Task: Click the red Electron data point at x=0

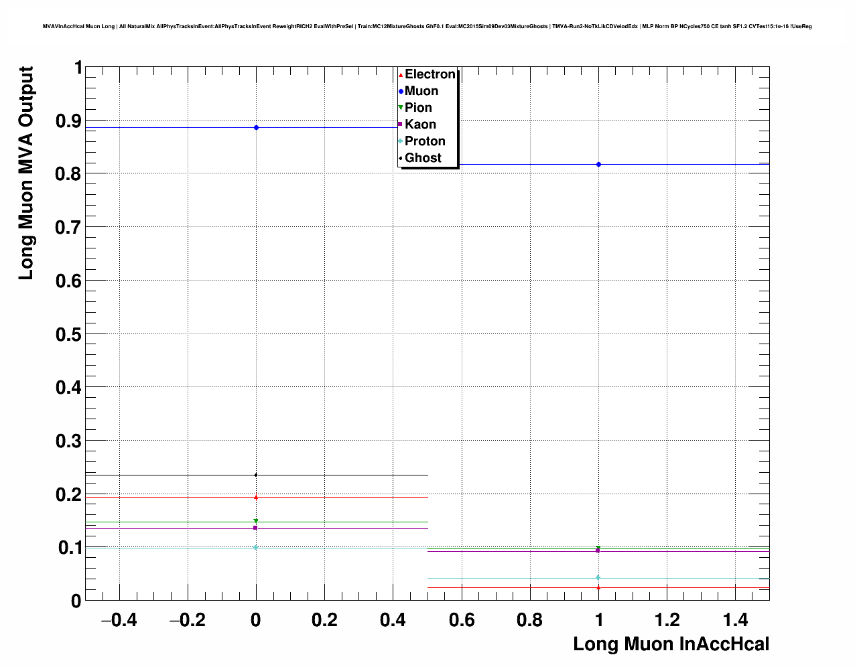Action: click(256, 497)
